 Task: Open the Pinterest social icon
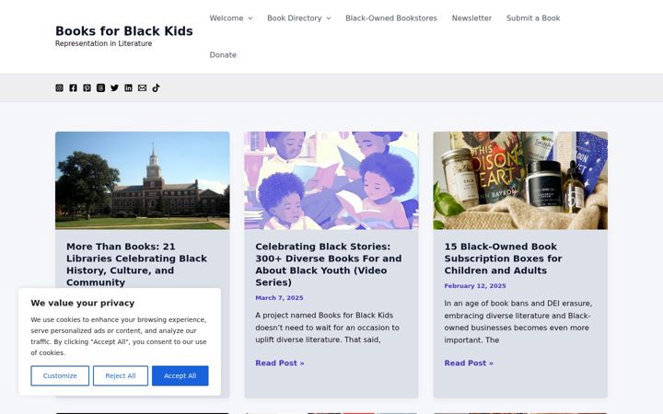(x=87, y=88)
